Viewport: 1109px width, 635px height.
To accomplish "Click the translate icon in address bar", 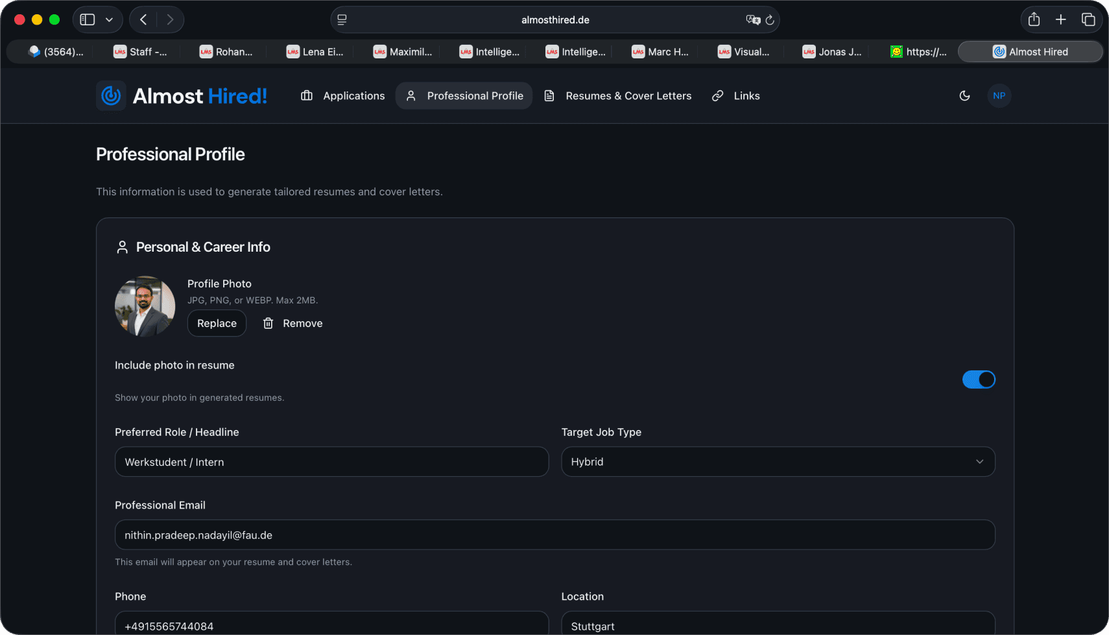I will pos(753,20).
